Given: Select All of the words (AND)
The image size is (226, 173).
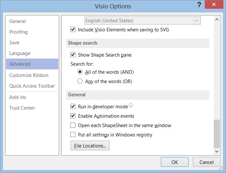Looking at the screenshot, I should [x=80, y=72].
